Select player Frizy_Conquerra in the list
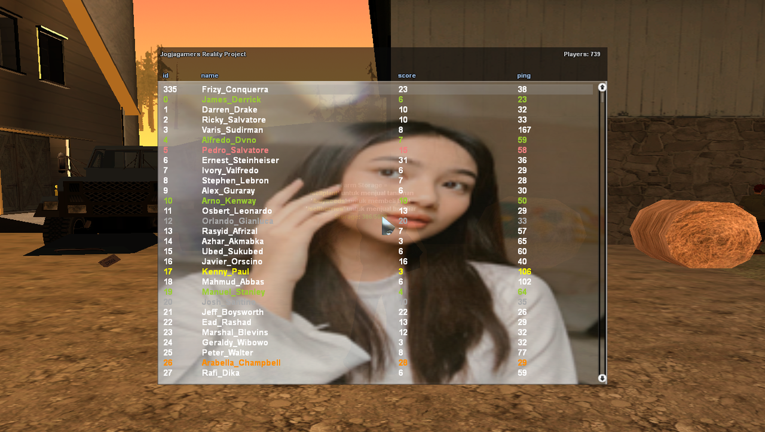Viewport: 765px width, 432px height. tap(235, 90)
